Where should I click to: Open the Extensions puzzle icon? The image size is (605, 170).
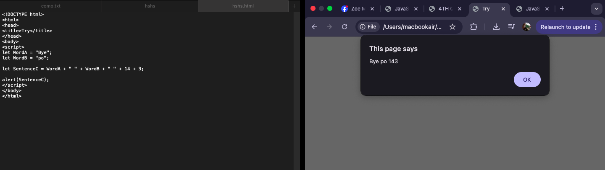(473, 27)
